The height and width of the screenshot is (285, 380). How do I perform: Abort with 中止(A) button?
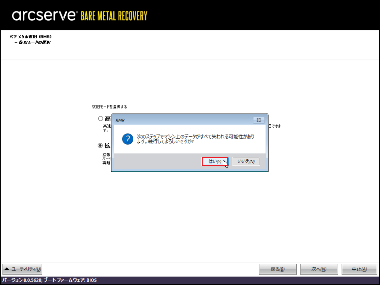(359, 269)
